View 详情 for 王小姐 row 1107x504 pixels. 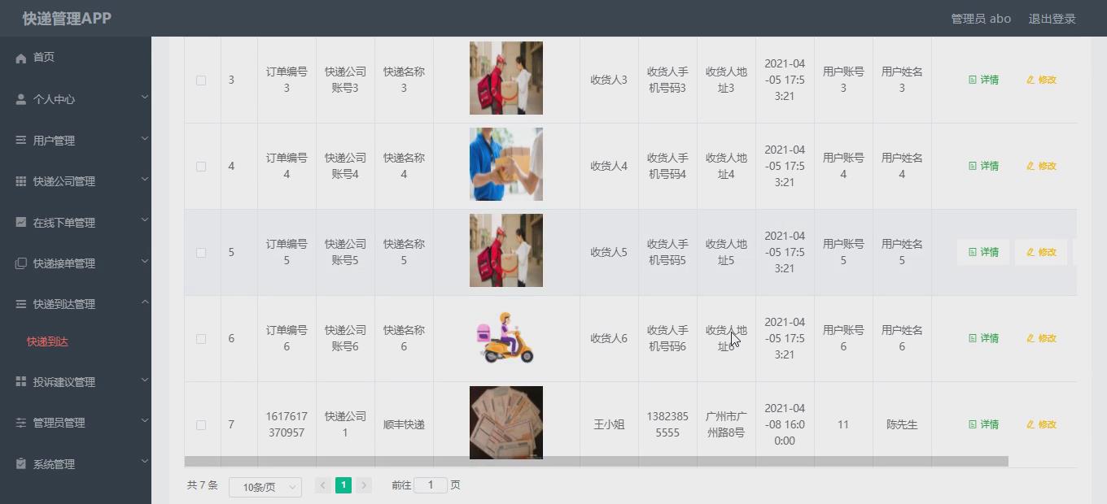coord(983,424)
